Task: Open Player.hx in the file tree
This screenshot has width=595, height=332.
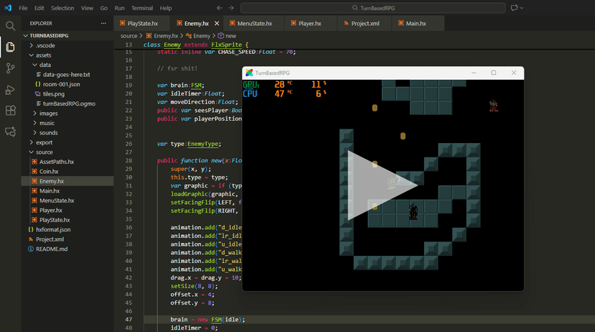Action: click(49, 210)
